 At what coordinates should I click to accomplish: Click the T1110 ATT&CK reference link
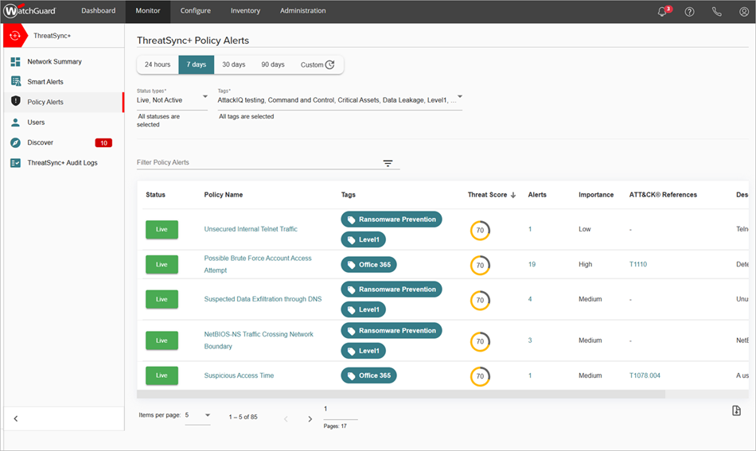(637, 264)
